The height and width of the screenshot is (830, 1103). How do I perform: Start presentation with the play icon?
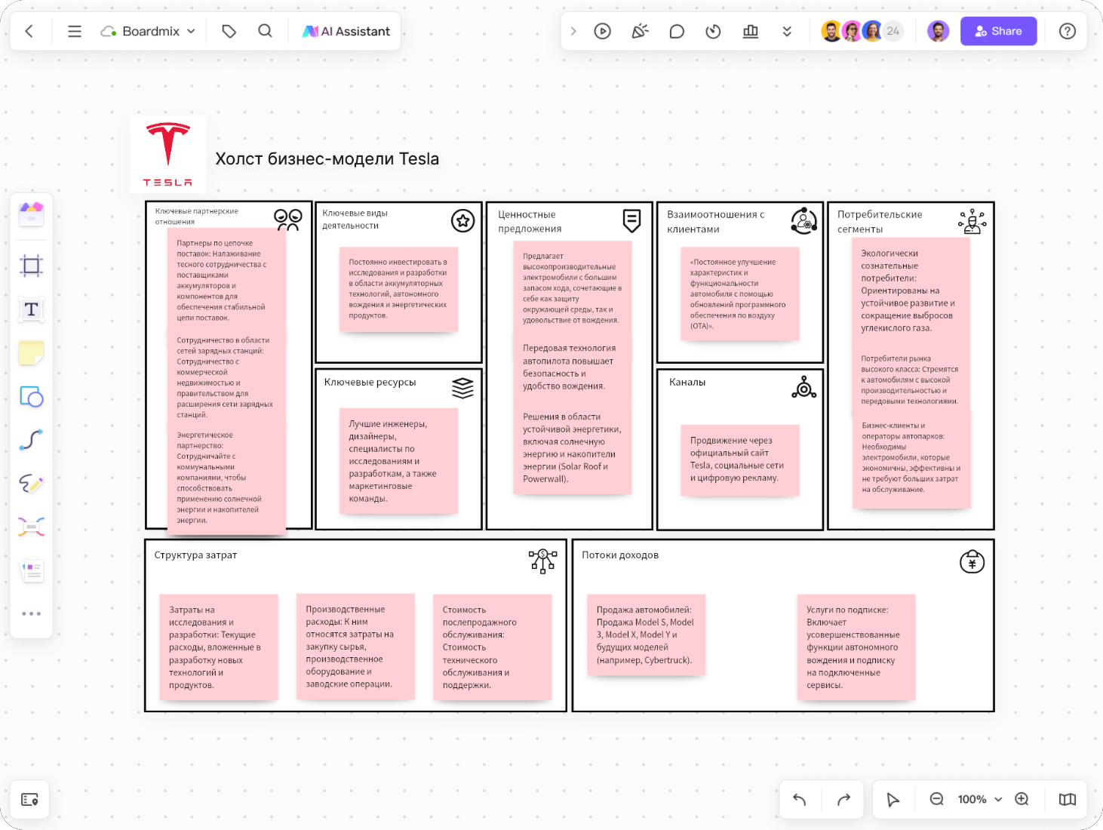tap(602, 31)
